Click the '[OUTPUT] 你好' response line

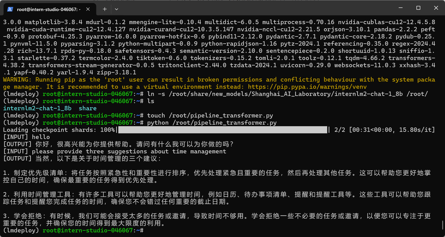pos(118,144)
